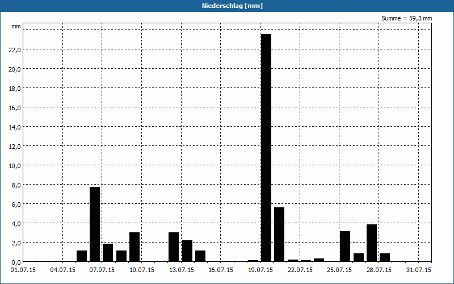Select the 22.07.15 axis label
This screenshot has width=454, height=284.
pos(300,270)
